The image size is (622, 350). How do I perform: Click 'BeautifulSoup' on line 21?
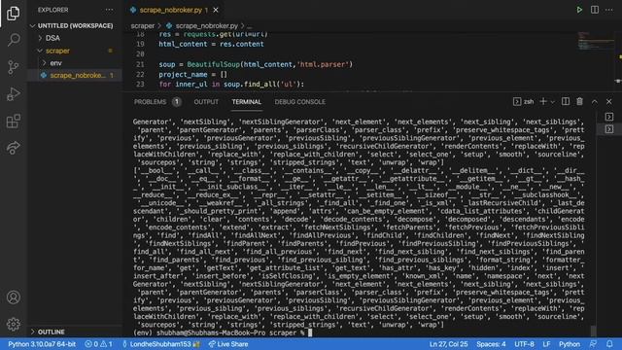coord(214,64)
